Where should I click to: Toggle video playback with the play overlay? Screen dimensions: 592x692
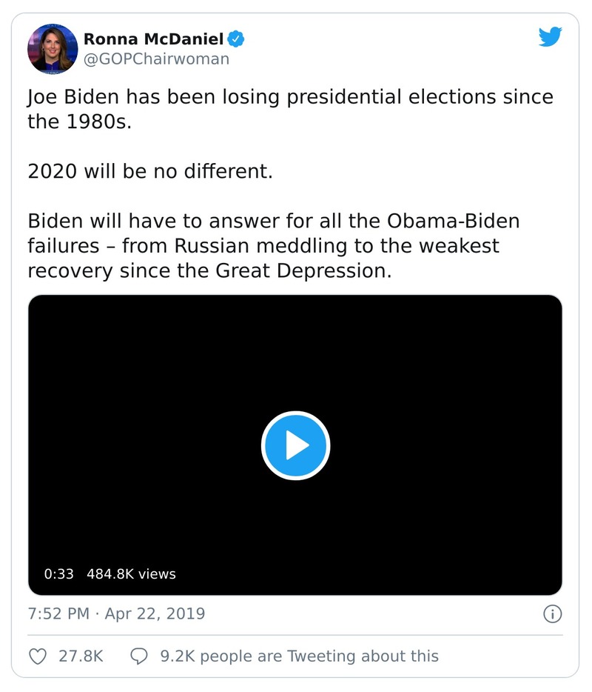[x=296, y=445]
